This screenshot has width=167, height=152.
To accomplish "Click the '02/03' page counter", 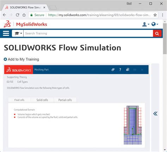I will click(10, 82).
